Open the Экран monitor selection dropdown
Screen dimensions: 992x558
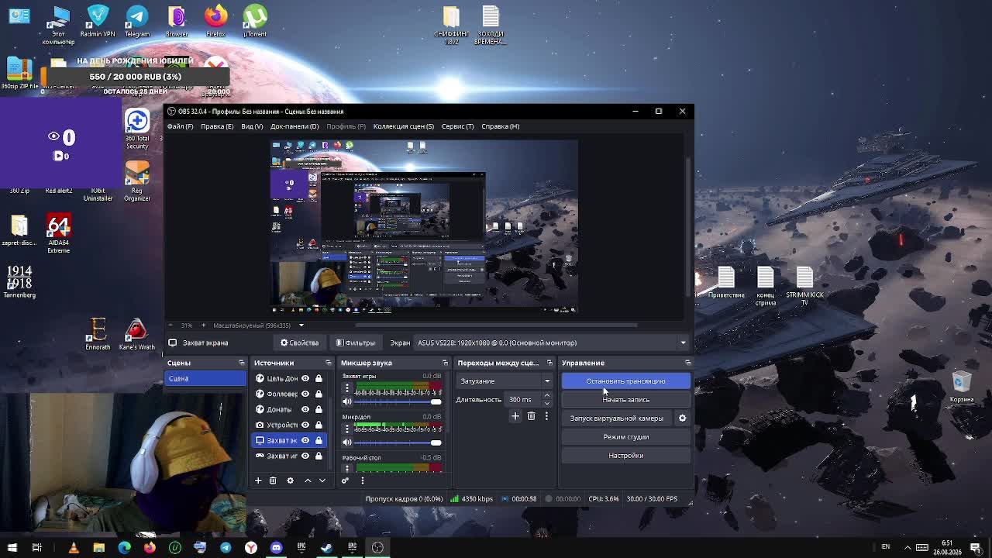point(552,343)
